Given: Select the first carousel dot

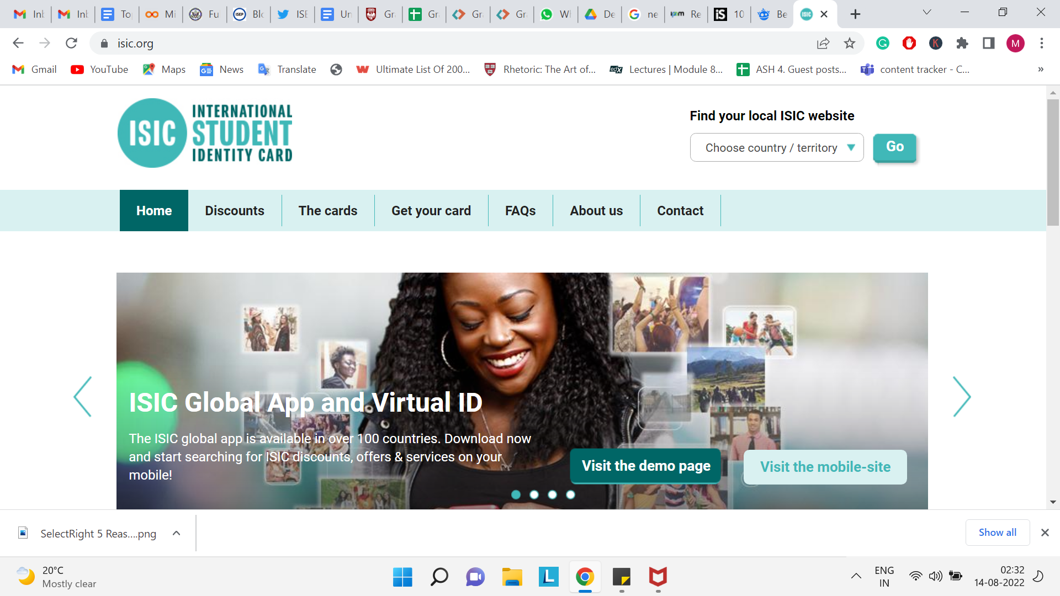Looking at the screenshot, I should pyautogui.click(x=516, y=494).
